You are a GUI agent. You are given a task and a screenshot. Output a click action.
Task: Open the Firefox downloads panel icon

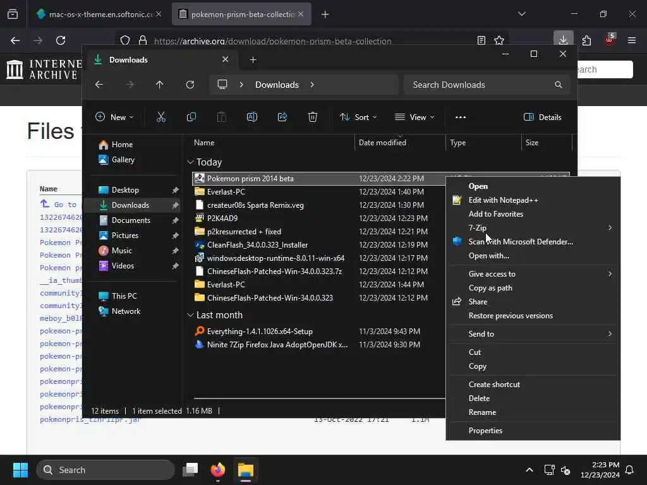[563, 40]
